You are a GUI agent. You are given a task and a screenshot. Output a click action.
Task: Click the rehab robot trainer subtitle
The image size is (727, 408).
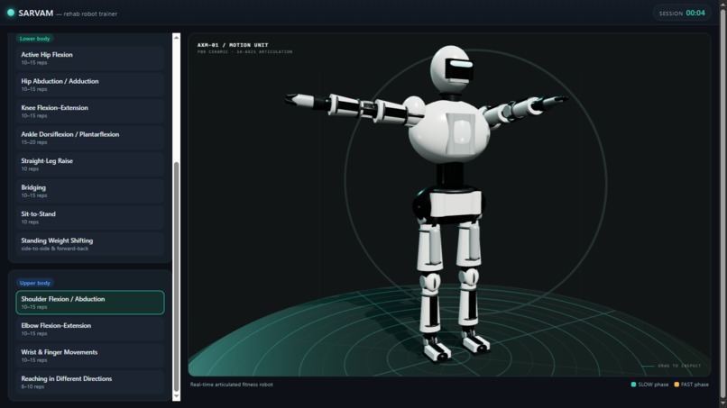[x=90, y=14]
